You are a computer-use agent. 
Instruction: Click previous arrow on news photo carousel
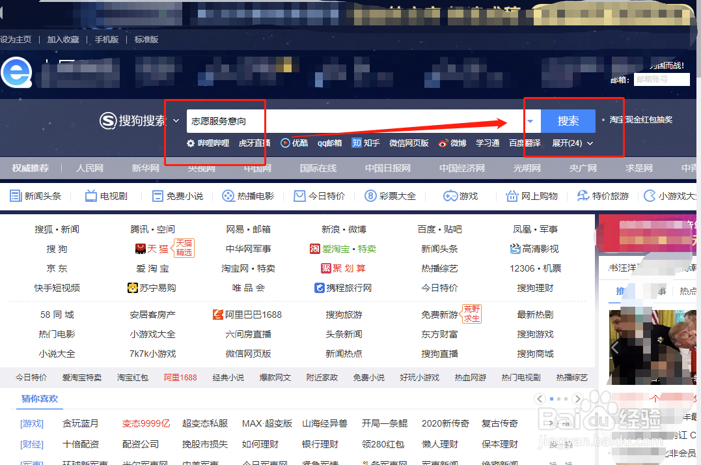615,347
